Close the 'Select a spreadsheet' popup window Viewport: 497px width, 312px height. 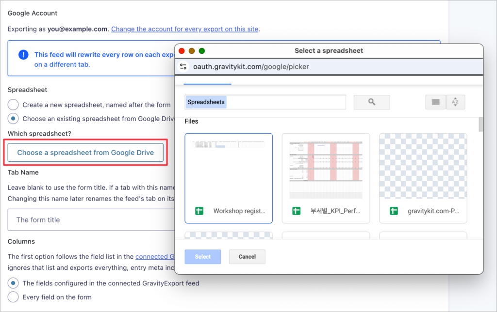click(182, 51)
